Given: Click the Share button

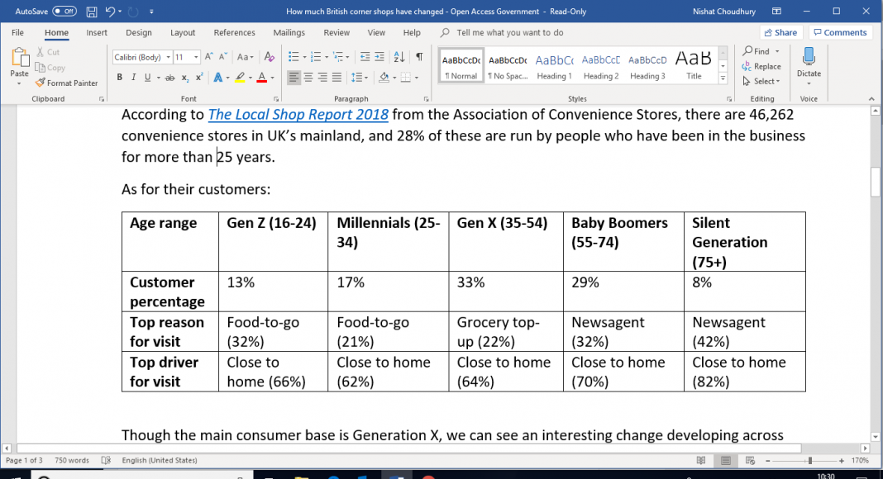Looking at the screenshot, I should [780, 32].
